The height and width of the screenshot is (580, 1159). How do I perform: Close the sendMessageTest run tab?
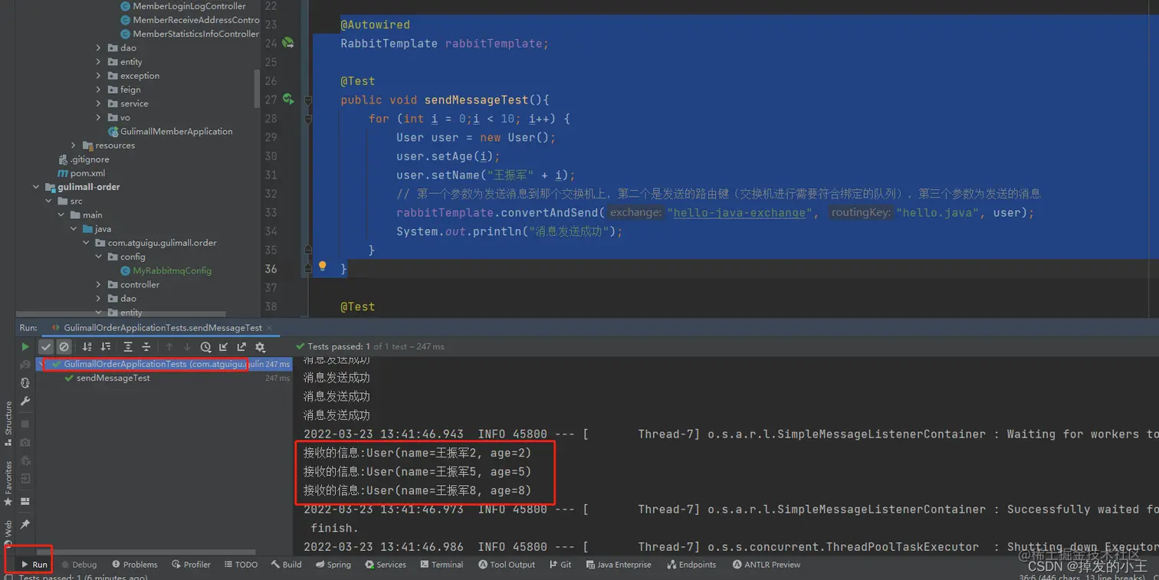(268, 328)
